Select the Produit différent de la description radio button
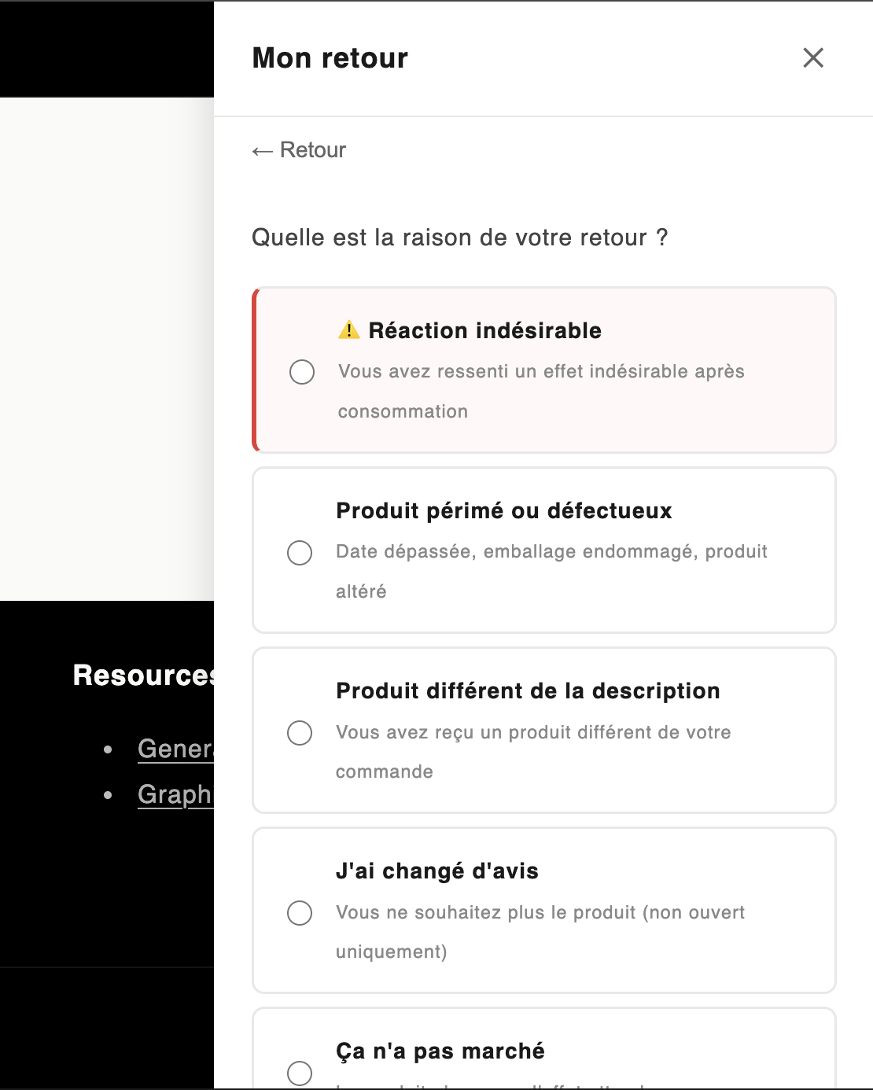873x1090 pixels. click(301, 734)
